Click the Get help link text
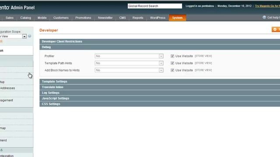280x157 pixels. [x=273, y=17]
